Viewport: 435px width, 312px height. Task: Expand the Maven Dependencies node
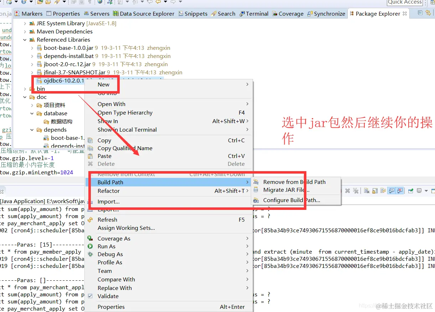click(25, 32)
